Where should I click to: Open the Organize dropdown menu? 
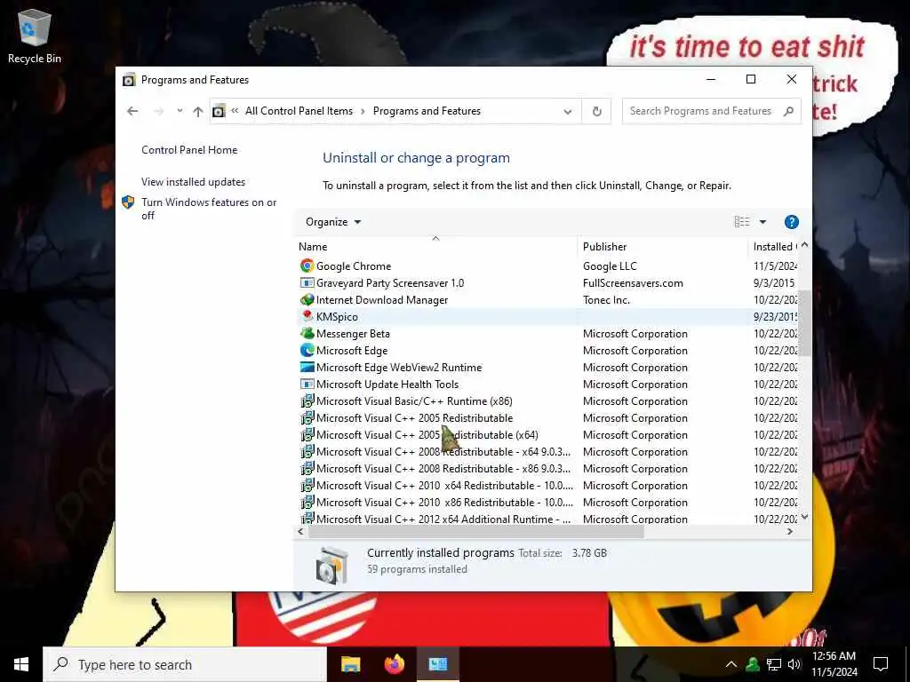click(x=333, y=221)
